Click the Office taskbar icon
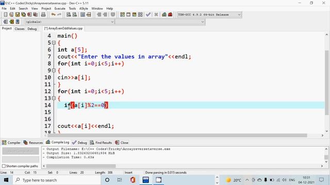This screenshot has width=330, height=185. pos(133,180)
